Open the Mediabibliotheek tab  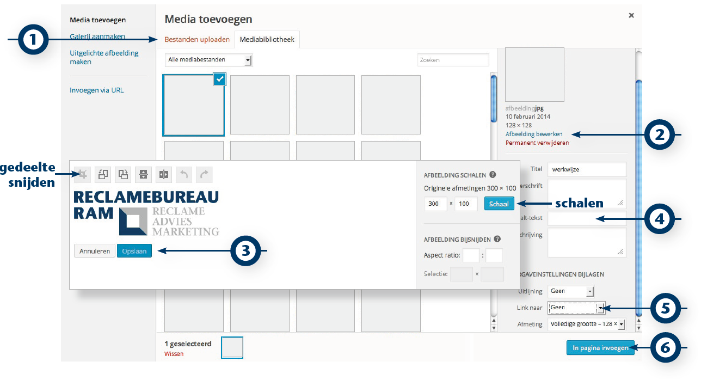pyautogui.click(x=267, y=40)
